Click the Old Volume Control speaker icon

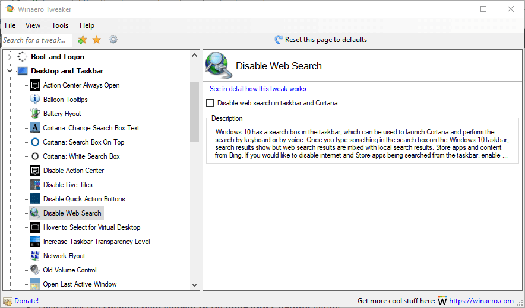(x=35, y=269)
